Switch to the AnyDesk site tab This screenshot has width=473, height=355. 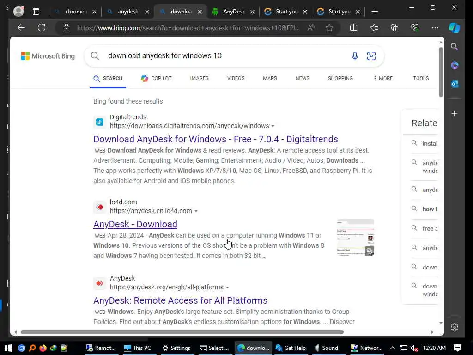tap(233, 12)
